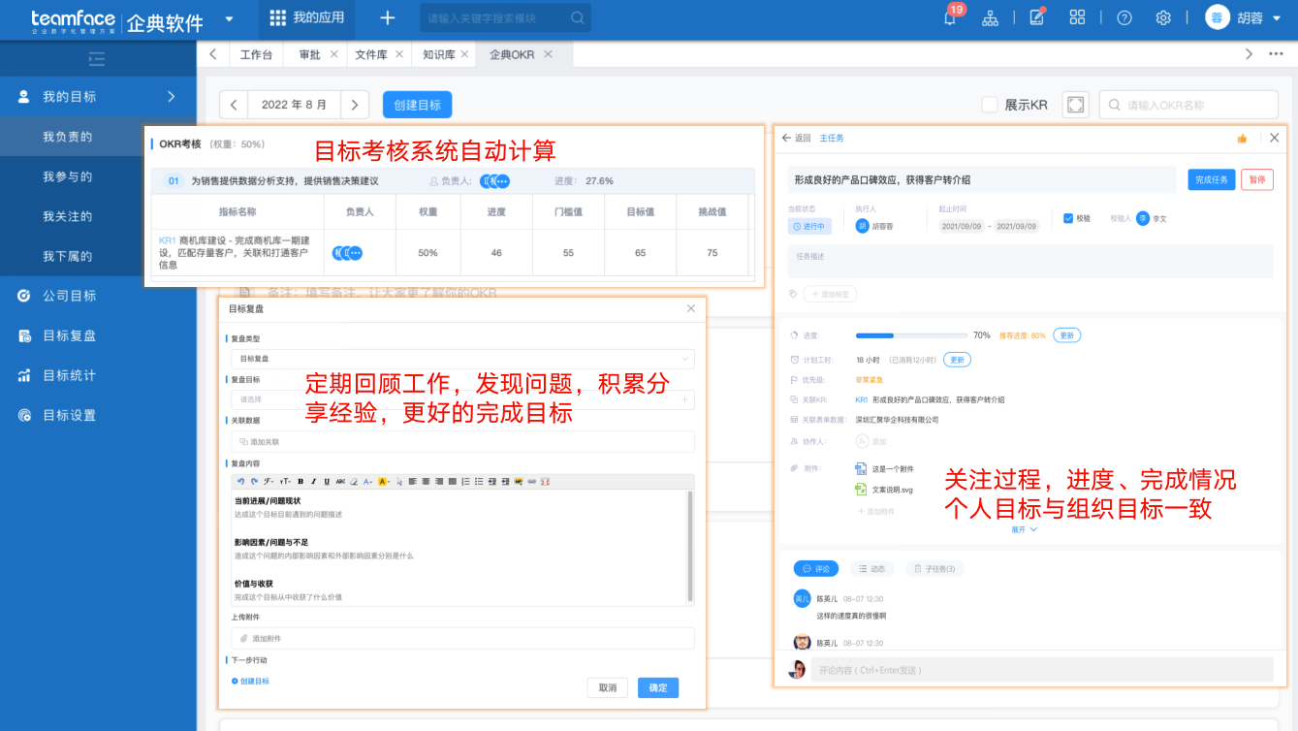Enable the 展示KR checkbox
Viewport: 1298px width, 731px height.
coord(992,104)
